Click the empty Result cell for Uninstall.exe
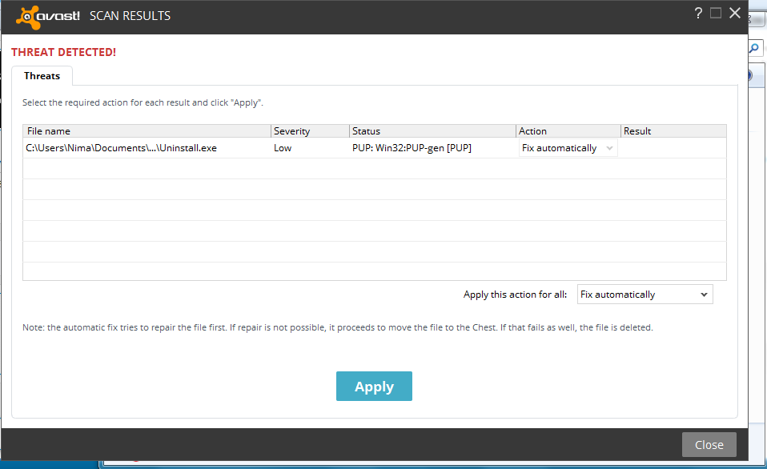 click(x=673, y=148)
